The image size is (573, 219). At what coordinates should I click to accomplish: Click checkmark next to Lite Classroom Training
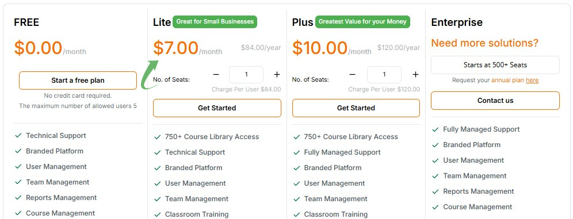[158, 214]
